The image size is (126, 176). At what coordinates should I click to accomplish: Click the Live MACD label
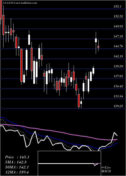click(106, 169)
